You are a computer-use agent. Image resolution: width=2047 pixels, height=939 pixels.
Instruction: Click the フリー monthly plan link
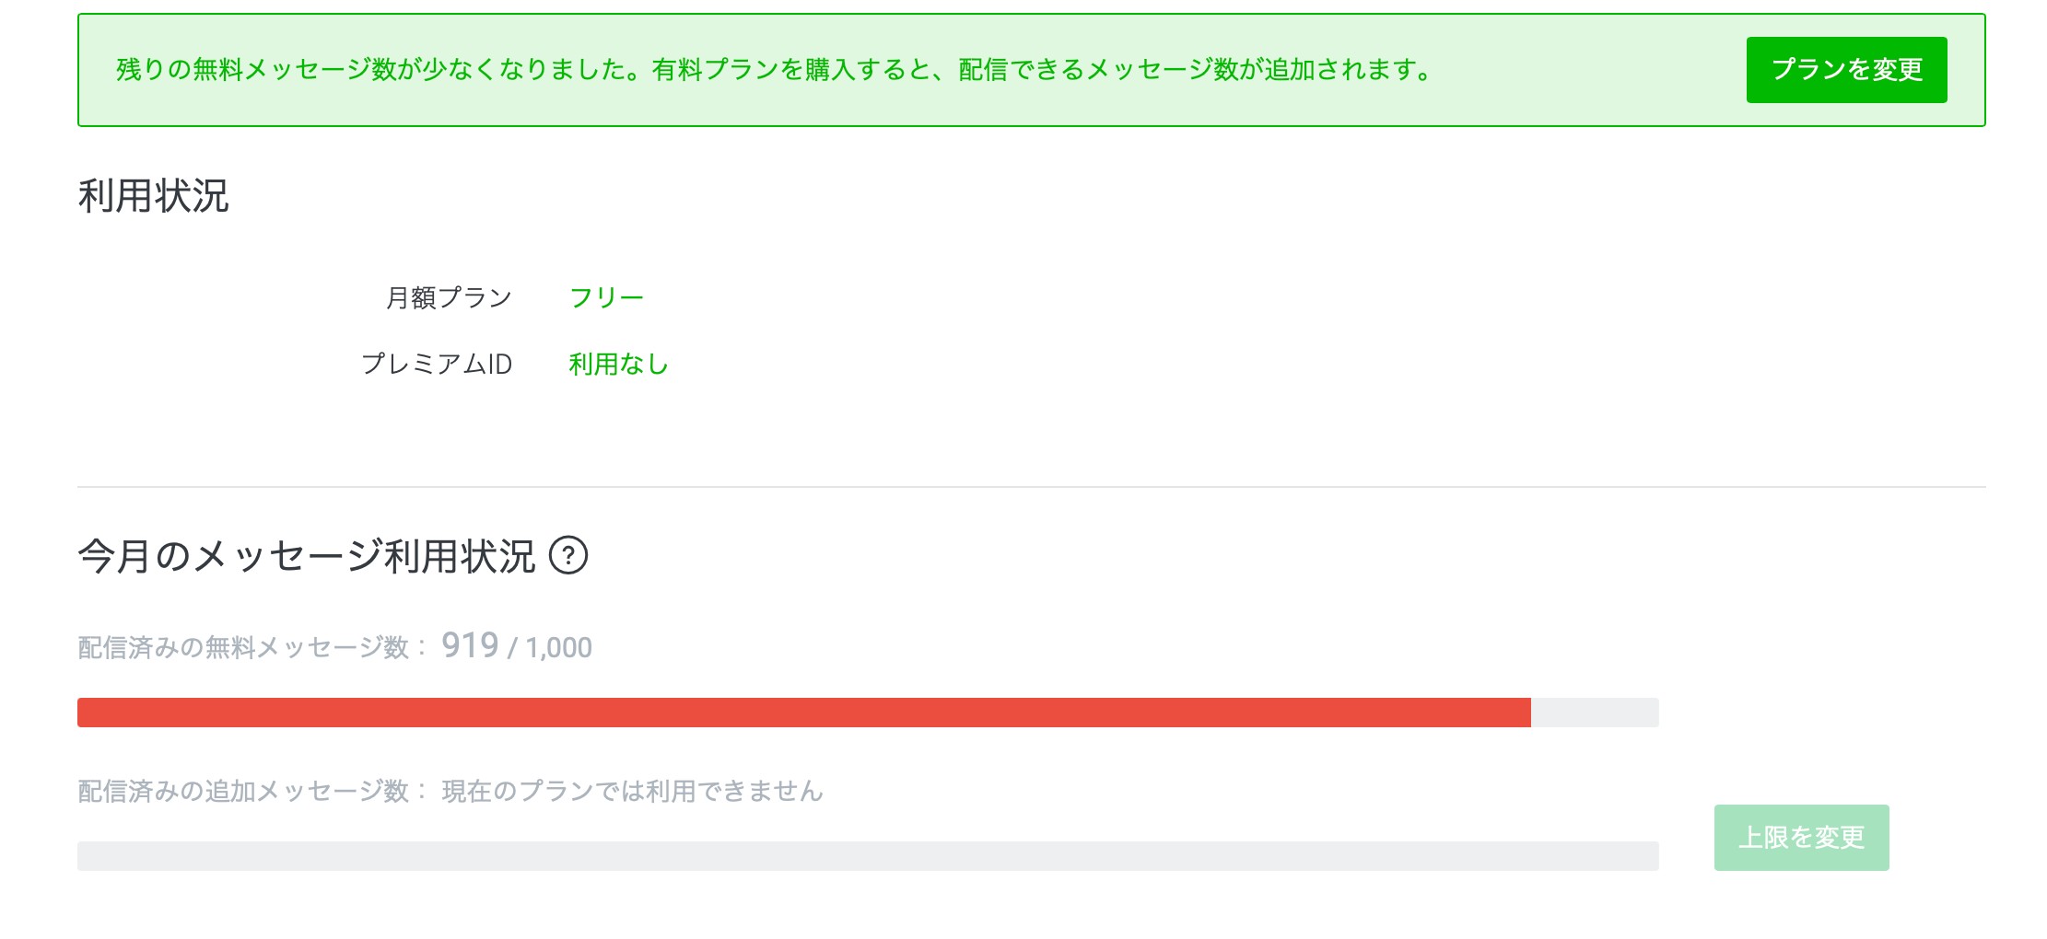click(x=606, y=298)
